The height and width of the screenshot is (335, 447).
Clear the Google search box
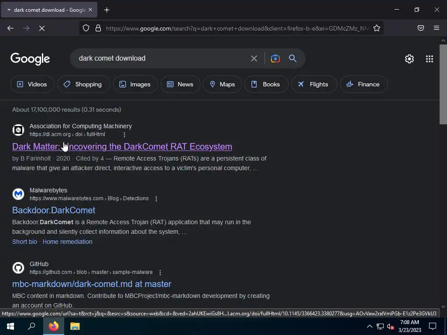coord(254,59)
